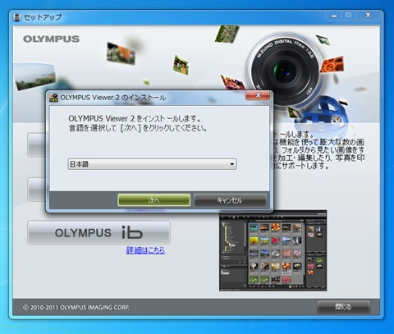Maximize the セットアップ window
Viewport: 394px width, 334px height.
pyautogui.click(x=348, y=16)
